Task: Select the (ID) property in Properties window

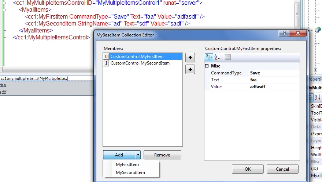Action: point(315,168)
